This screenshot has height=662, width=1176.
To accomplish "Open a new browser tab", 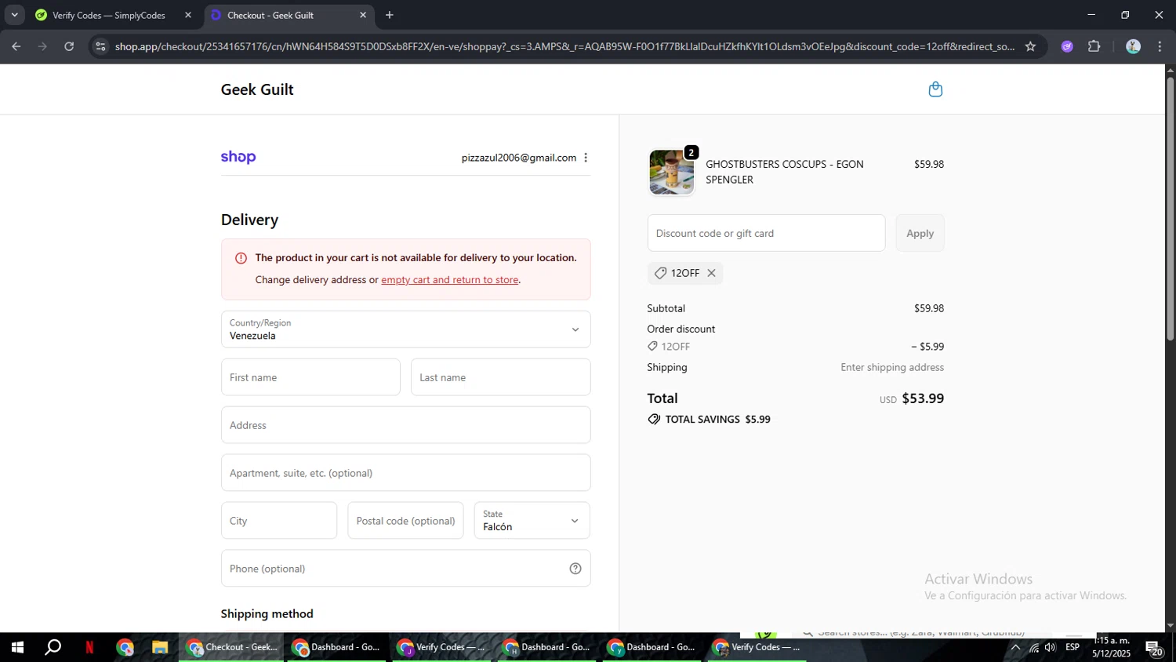I will coord(390,15).
